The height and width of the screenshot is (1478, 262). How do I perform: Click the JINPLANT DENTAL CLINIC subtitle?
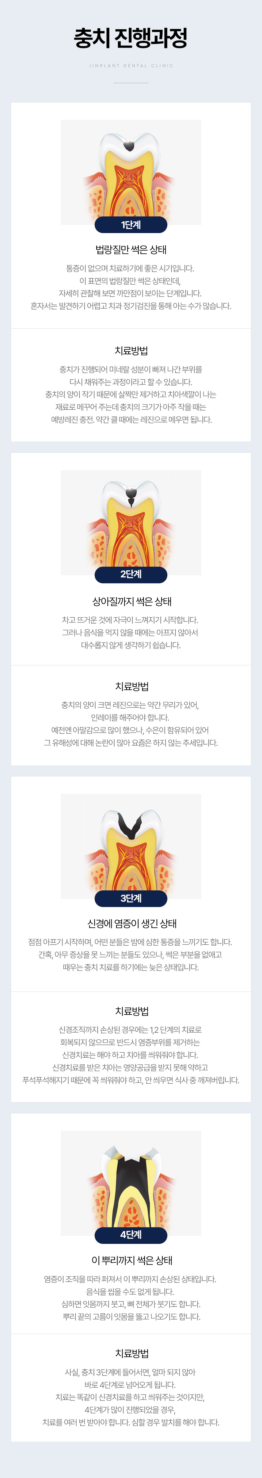[x=131, y=66]
